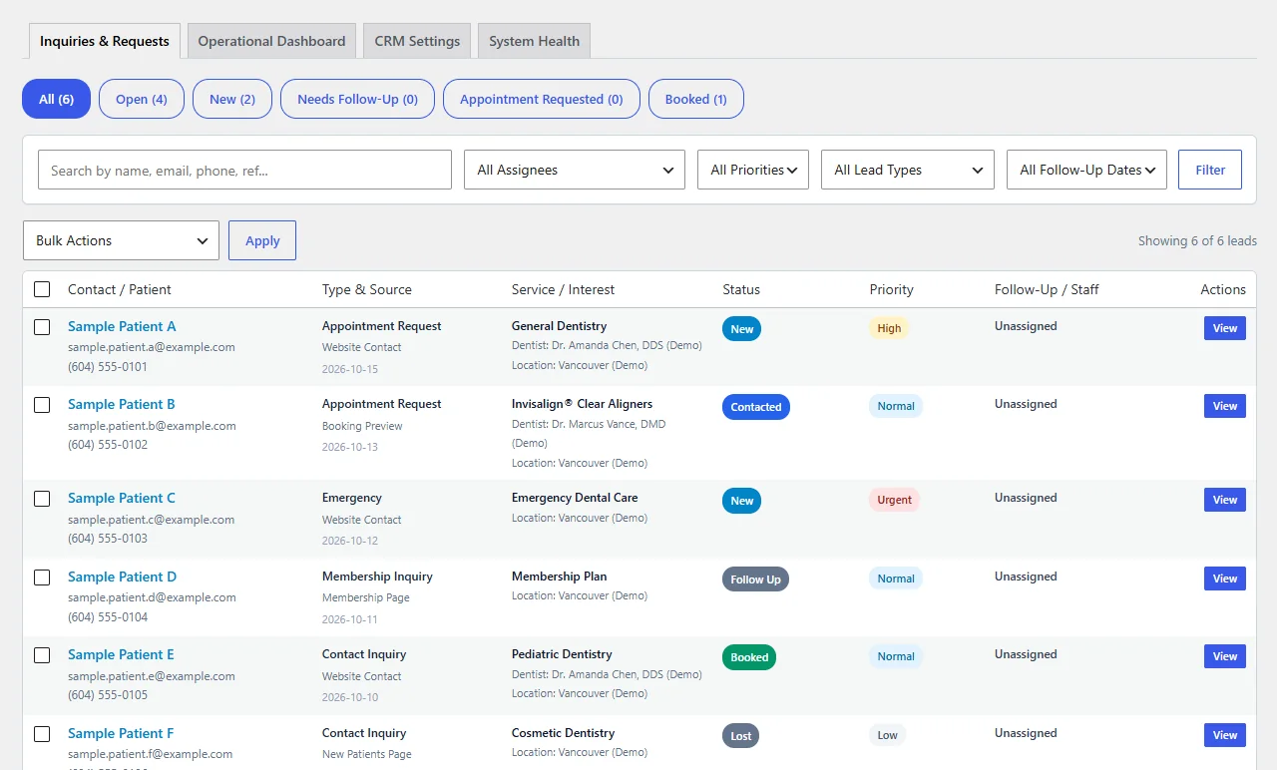
Task: Click the Lost status badge
Action: 741,736
